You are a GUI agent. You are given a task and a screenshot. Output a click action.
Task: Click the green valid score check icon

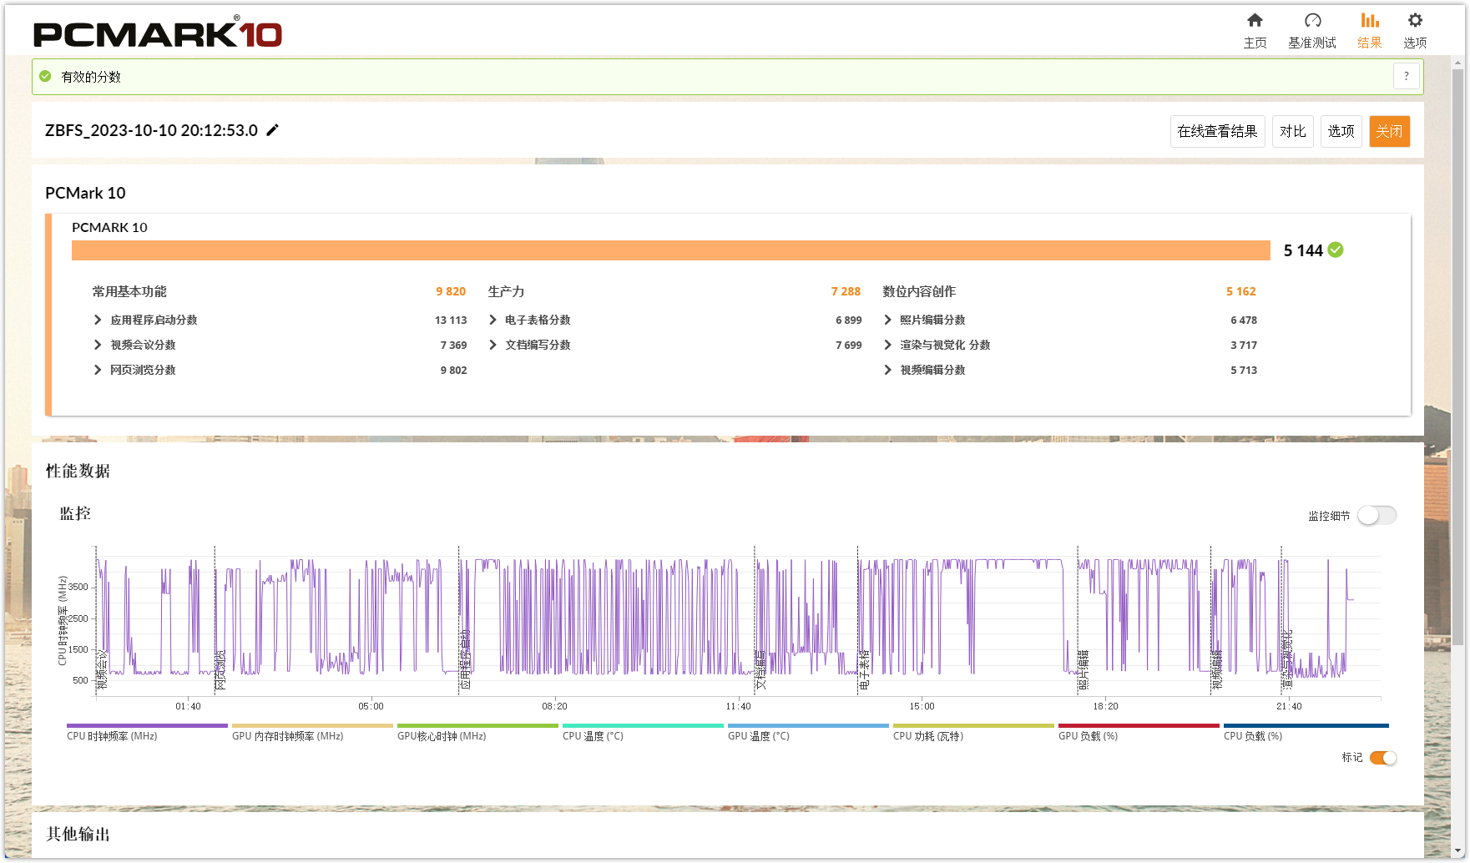pos(46,76)
